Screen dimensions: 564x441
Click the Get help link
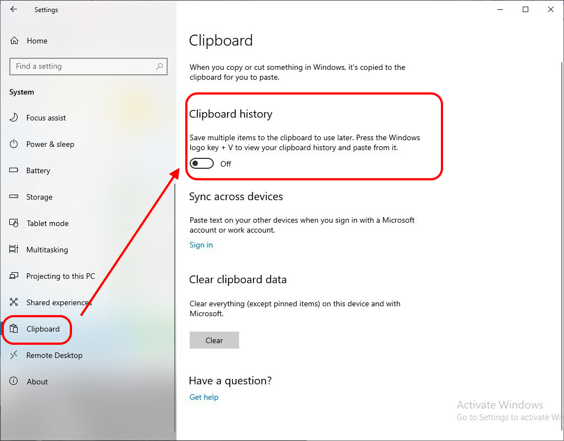(x=204, y=397)
